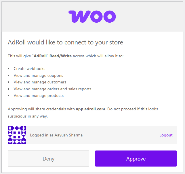Screen dimensions: 185x174
Task: Click 'View and manage products' list item
Action: point(39,95)
